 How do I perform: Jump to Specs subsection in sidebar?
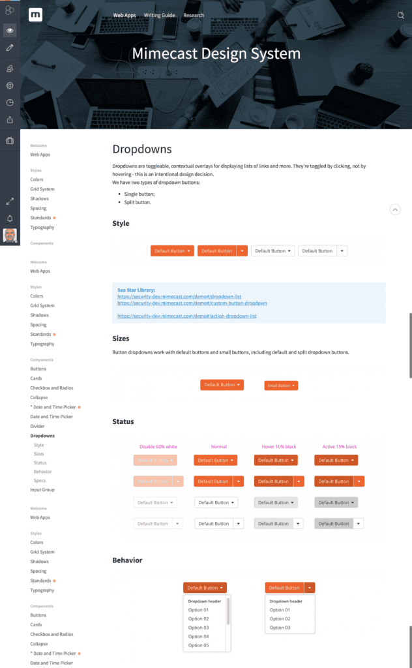(40, 481)
